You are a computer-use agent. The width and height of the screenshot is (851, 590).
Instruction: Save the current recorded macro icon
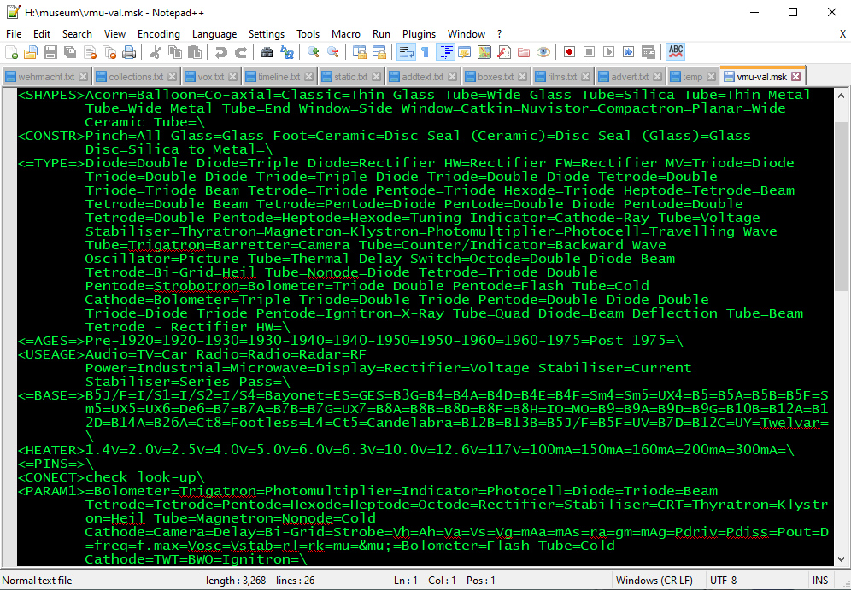(648, 52)
